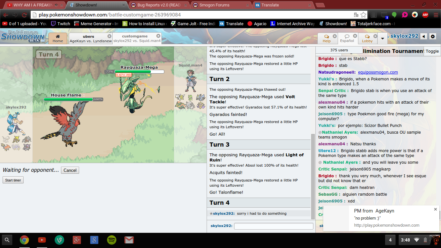Close the Lobby room tab
The width and height of the screenshot is (441, 248).
[375, 36]
